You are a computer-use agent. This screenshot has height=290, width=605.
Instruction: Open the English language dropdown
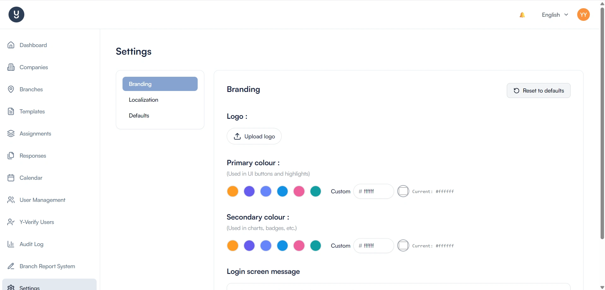click(x=555, y=15)
